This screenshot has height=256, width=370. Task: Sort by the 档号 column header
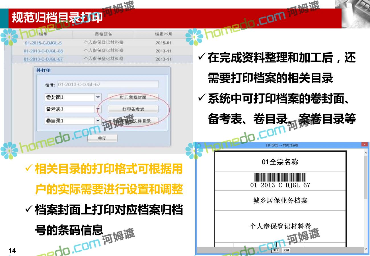point(43,34)
